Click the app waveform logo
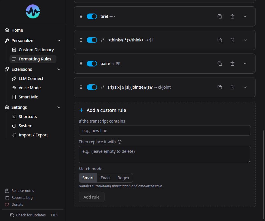The image size is (265, 221). pos(33,12)
